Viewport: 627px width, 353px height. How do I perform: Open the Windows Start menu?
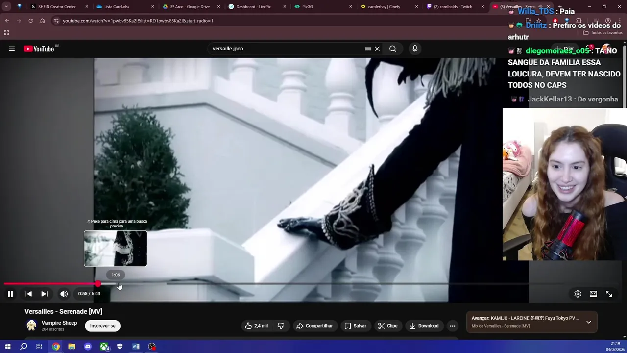click(x=7, y=347)
